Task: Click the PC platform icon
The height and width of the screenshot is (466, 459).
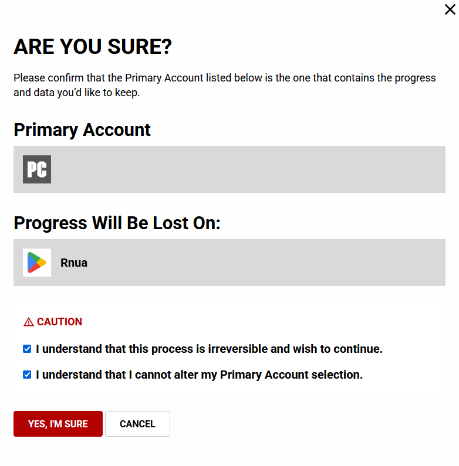Action: point(37,169)
